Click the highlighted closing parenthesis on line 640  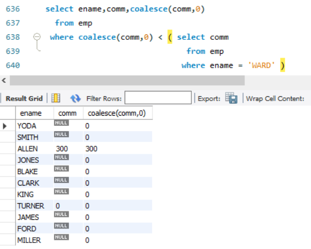(x=283, y=65)
